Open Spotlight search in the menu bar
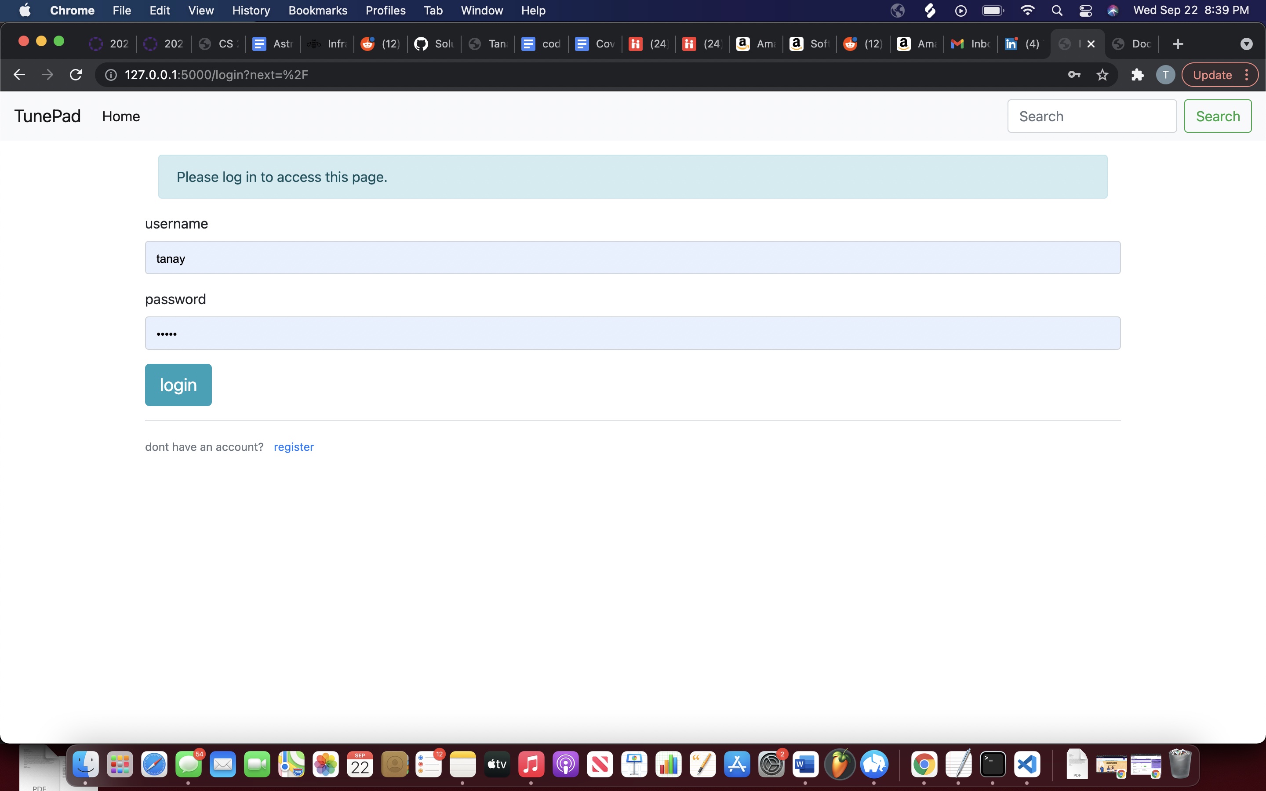Viewport: 1266px width, 791px height. 1056,10
